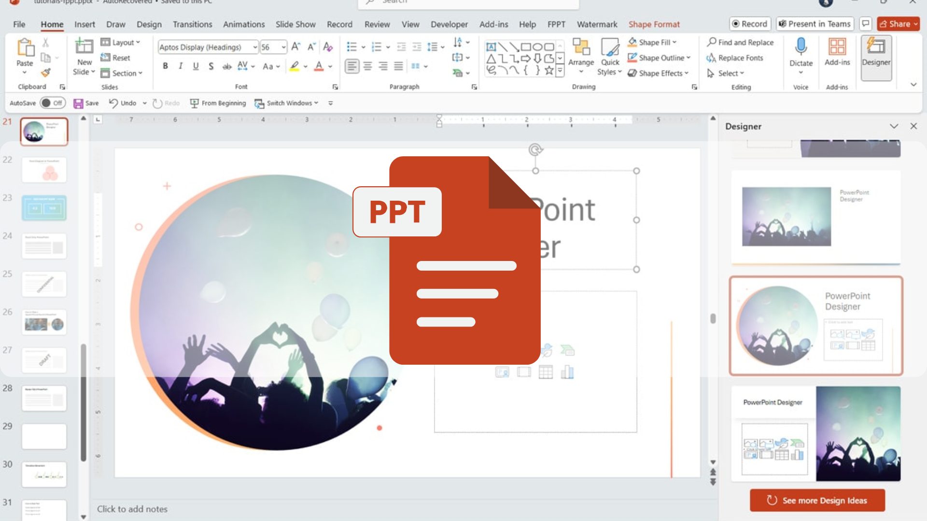Viewport: 927px width, 521px height.
Task: Click Present in Teams button
Action: coord(815,24)
